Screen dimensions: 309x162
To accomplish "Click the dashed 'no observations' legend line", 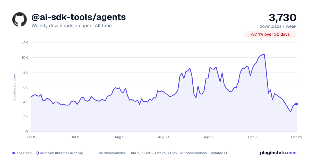I will 93,153.
